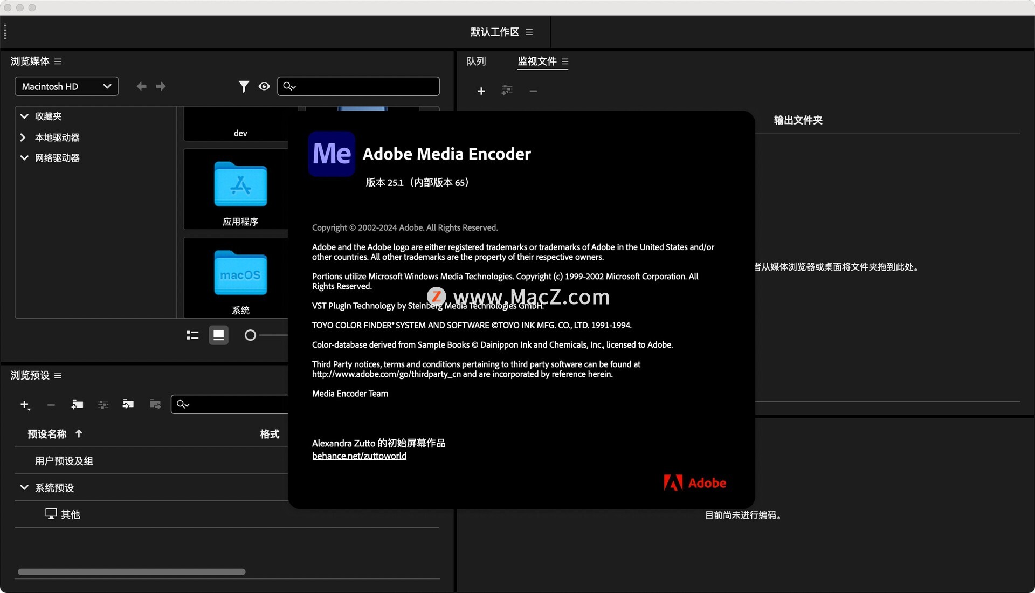The height and width of the screenshot is (593, 1035).
Task: Click the 浏览媒体 panel title
Action: (30, 61)
